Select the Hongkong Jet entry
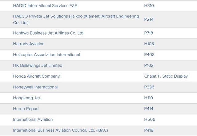The width and height of the screenshot is (197, 136). 26,98
